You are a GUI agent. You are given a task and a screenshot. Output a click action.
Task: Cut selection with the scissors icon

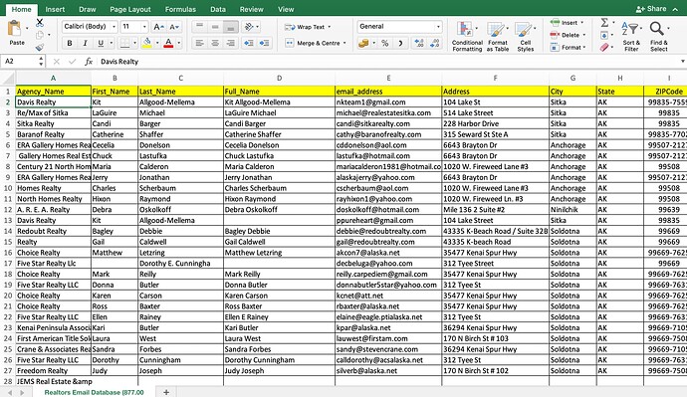[x=40, y=22]
